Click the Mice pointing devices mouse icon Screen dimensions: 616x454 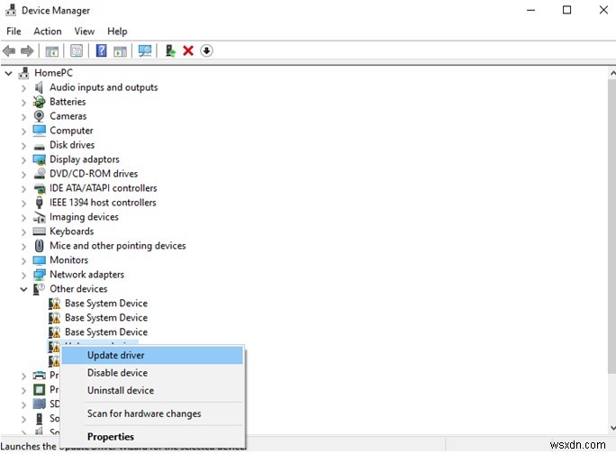[39, 246]
